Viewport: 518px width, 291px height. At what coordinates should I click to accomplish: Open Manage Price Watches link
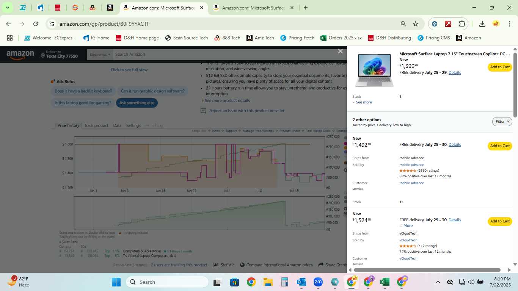258,131
